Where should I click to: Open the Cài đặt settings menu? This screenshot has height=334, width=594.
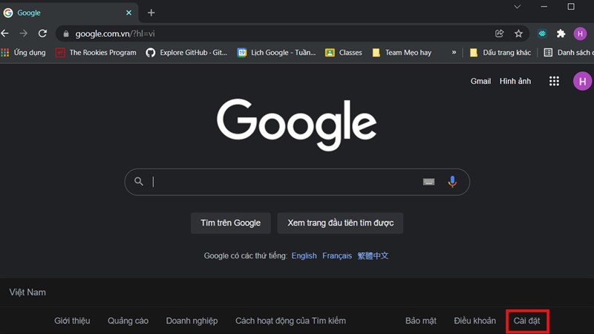[x=526, y=321]
